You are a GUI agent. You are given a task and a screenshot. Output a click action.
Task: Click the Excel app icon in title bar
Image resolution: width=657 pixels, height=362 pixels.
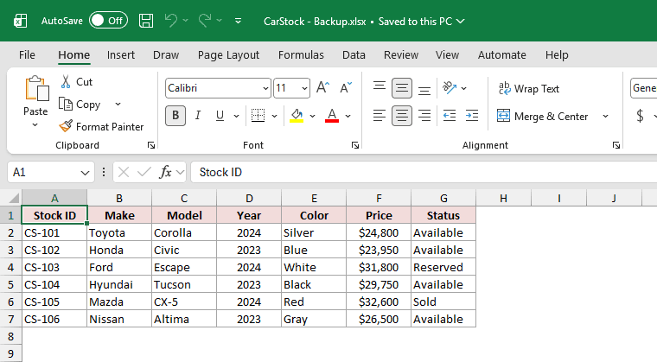[x=20, y=21]
